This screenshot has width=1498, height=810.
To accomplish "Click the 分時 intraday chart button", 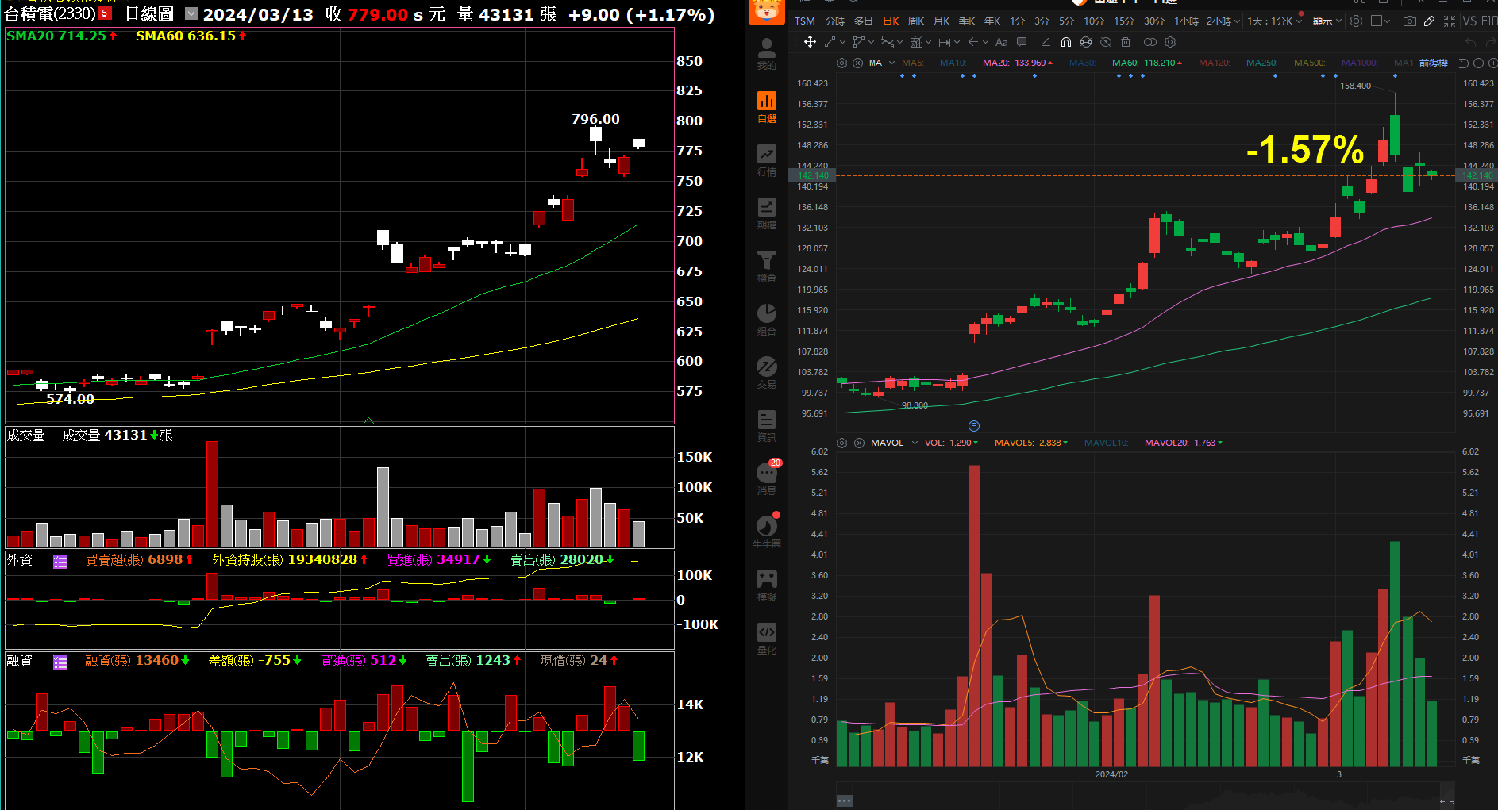I will pyautogui.click(x=834, y=21).
